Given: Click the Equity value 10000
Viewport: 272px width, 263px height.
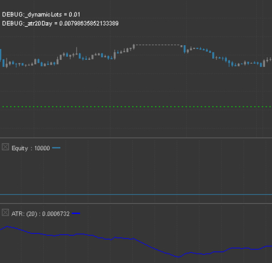Looking at the screenshot, I should click(42, 148).
